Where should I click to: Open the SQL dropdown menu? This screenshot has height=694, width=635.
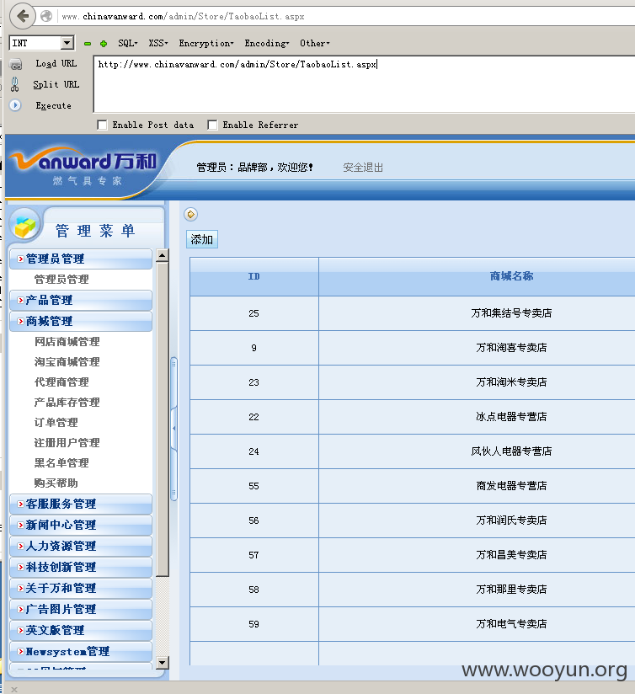[128, 44]
